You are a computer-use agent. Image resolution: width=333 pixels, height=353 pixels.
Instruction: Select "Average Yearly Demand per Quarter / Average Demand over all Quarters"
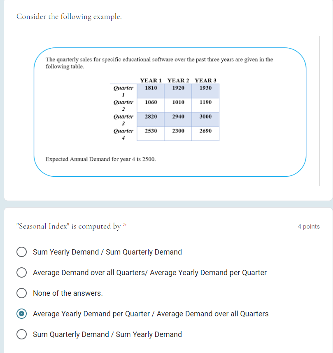click(x=21, y=313)
